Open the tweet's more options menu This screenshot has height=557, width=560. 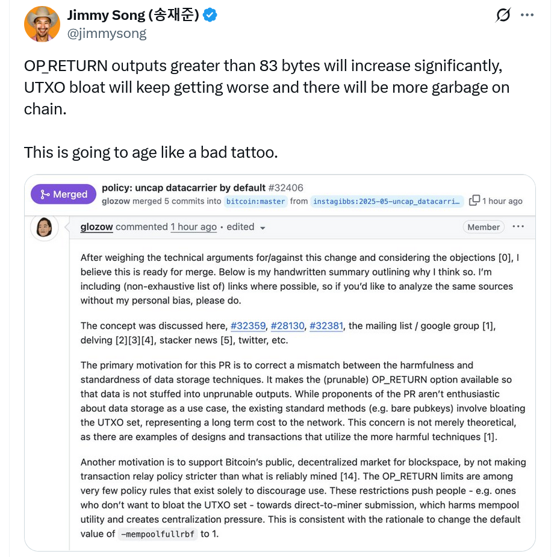pos(527,16)
